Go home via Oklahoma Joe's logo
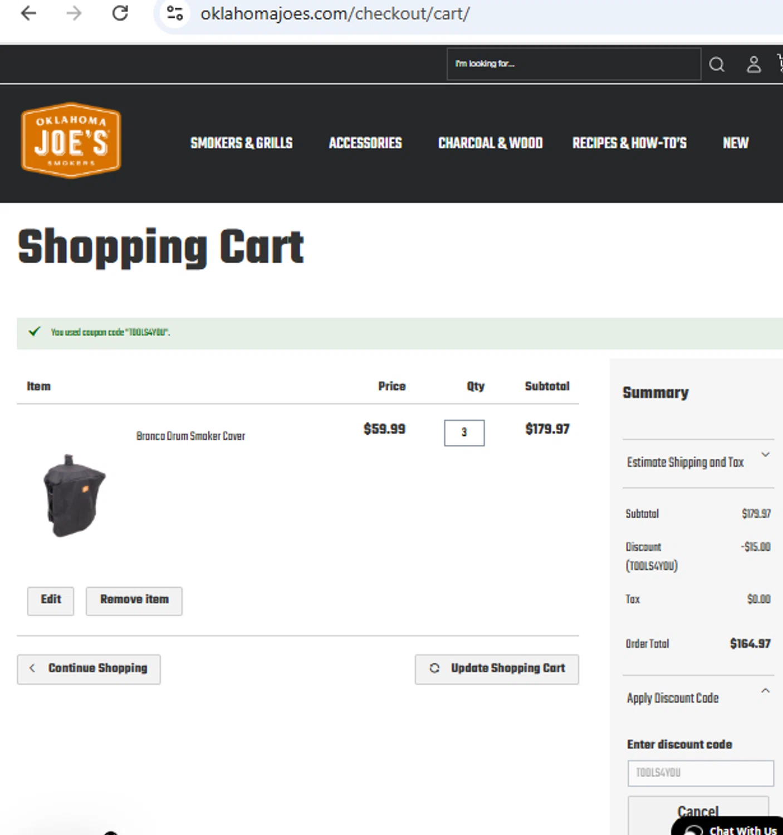 (71, 141)
